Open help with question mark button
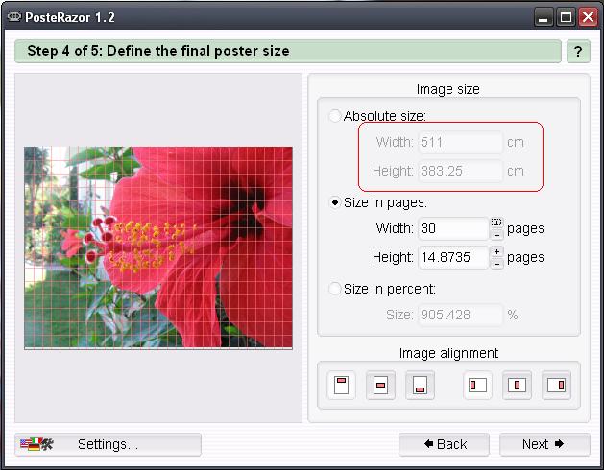 (x=578, y=51)
